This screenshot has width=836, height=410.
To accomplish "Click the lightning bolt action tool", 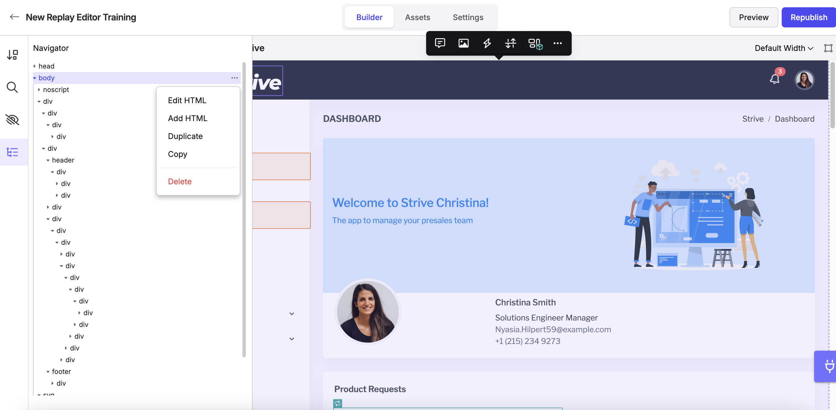I will [487, 43].
